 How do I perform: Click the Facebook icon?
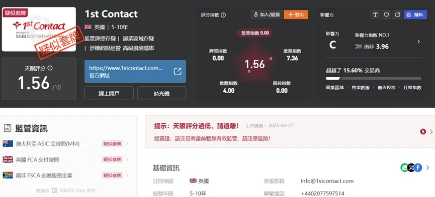[x=418, y=167]
